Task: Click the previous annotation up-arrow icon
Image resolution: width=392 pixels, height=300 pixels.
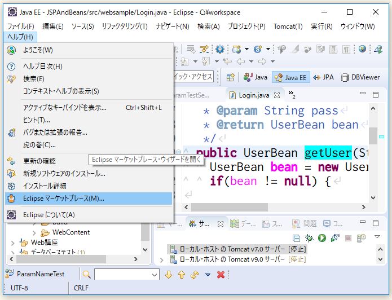Action: (x=206, y=61)
